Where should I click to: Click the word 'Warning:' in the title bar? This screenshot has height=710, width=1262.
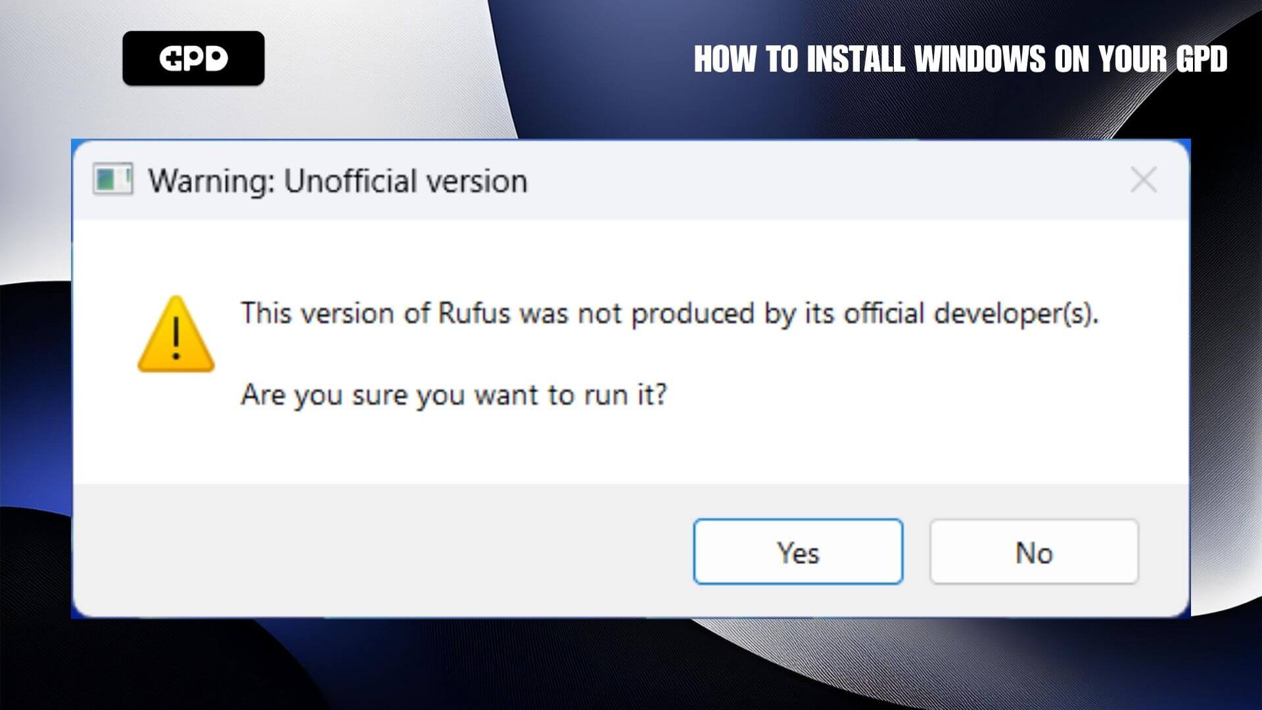tap(211, 181)
